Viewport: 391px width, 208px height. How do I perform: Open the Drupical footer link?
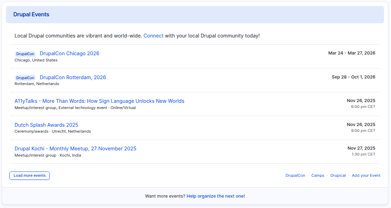338,175
